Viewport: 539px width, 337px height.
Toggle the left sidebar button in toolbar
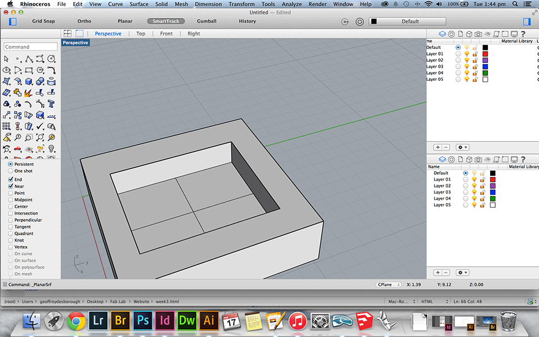tap(12, 21)
